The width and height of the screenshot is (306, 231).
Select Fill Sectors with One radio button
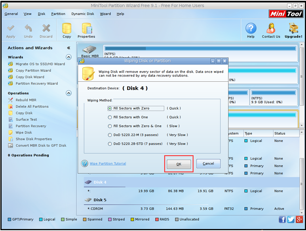110,117
